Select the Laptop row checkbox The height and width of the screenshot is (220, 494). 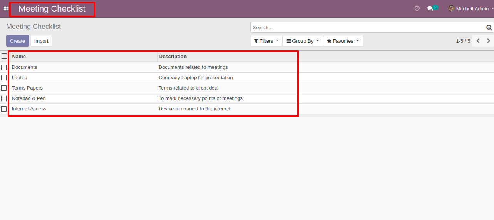[4, 78]
